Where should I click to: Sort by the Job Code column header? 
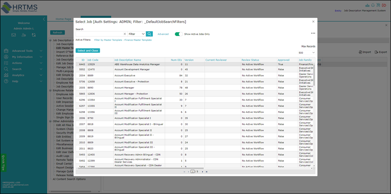click(x=93, y=60)
